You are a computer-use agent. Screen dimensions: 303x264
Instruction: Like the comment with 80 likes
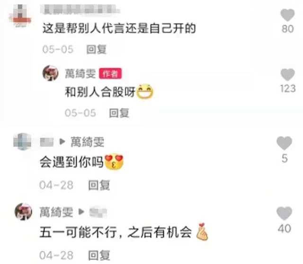pyautogui.click(x=287, y=15)
